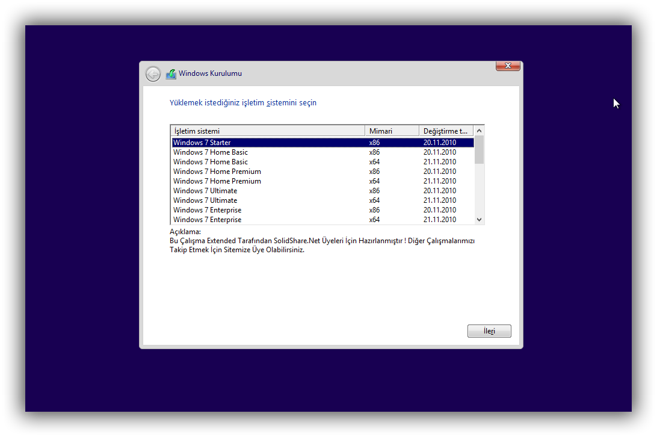Sort by Değiştirme t... column header

point(446,131)
